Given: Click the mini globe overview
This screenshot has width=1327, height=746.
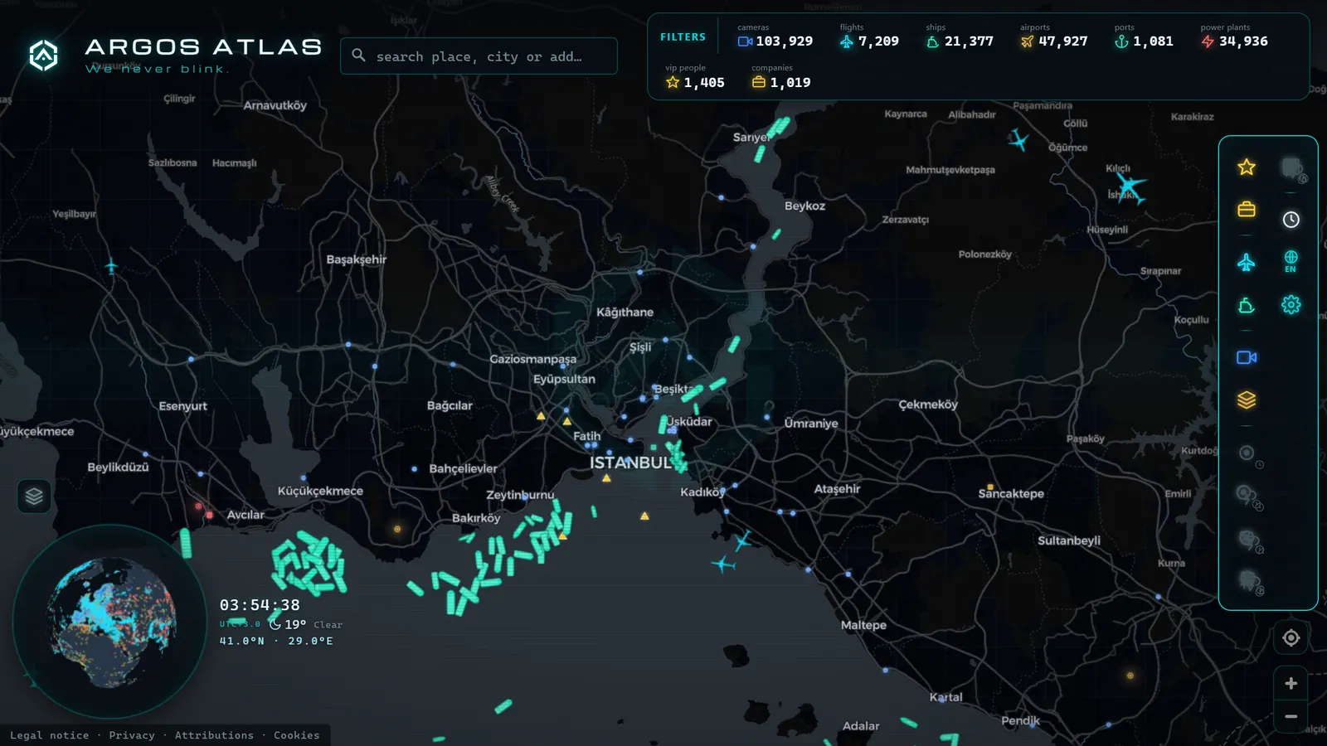Looking at the screenshot, I should [x=110, y=622].
